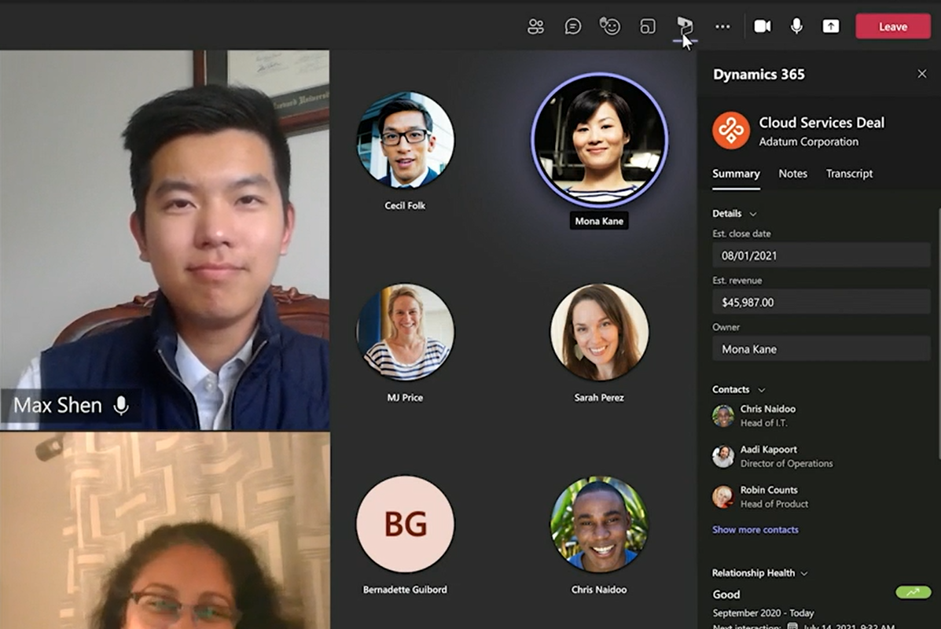Click the Dynamics 365 panel heading
This screenshot has width=941, height=629.
click(759, 75)
